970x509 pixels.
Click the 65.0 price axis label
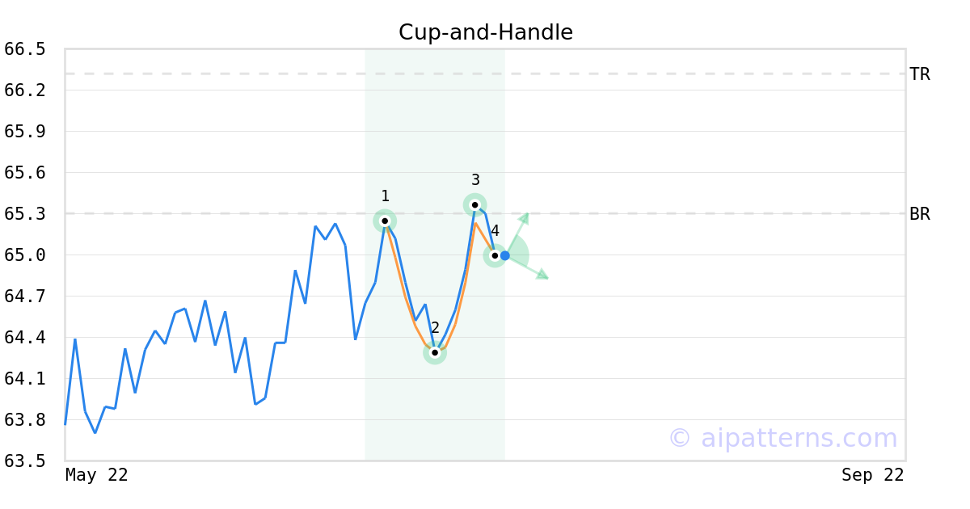25,255
